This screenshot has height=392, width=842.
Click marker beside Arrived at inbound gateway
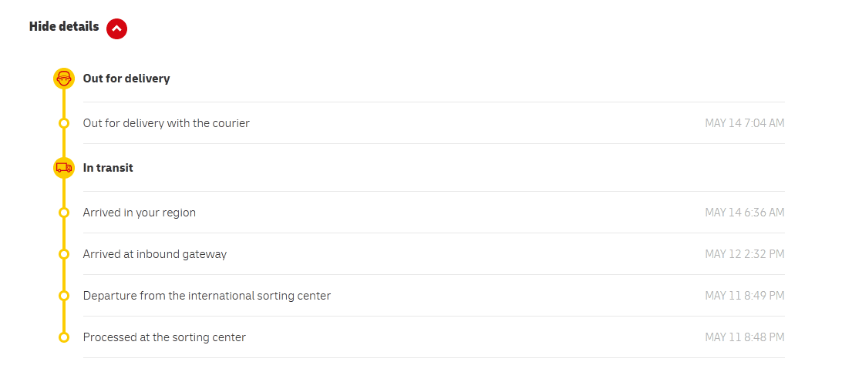64,254
